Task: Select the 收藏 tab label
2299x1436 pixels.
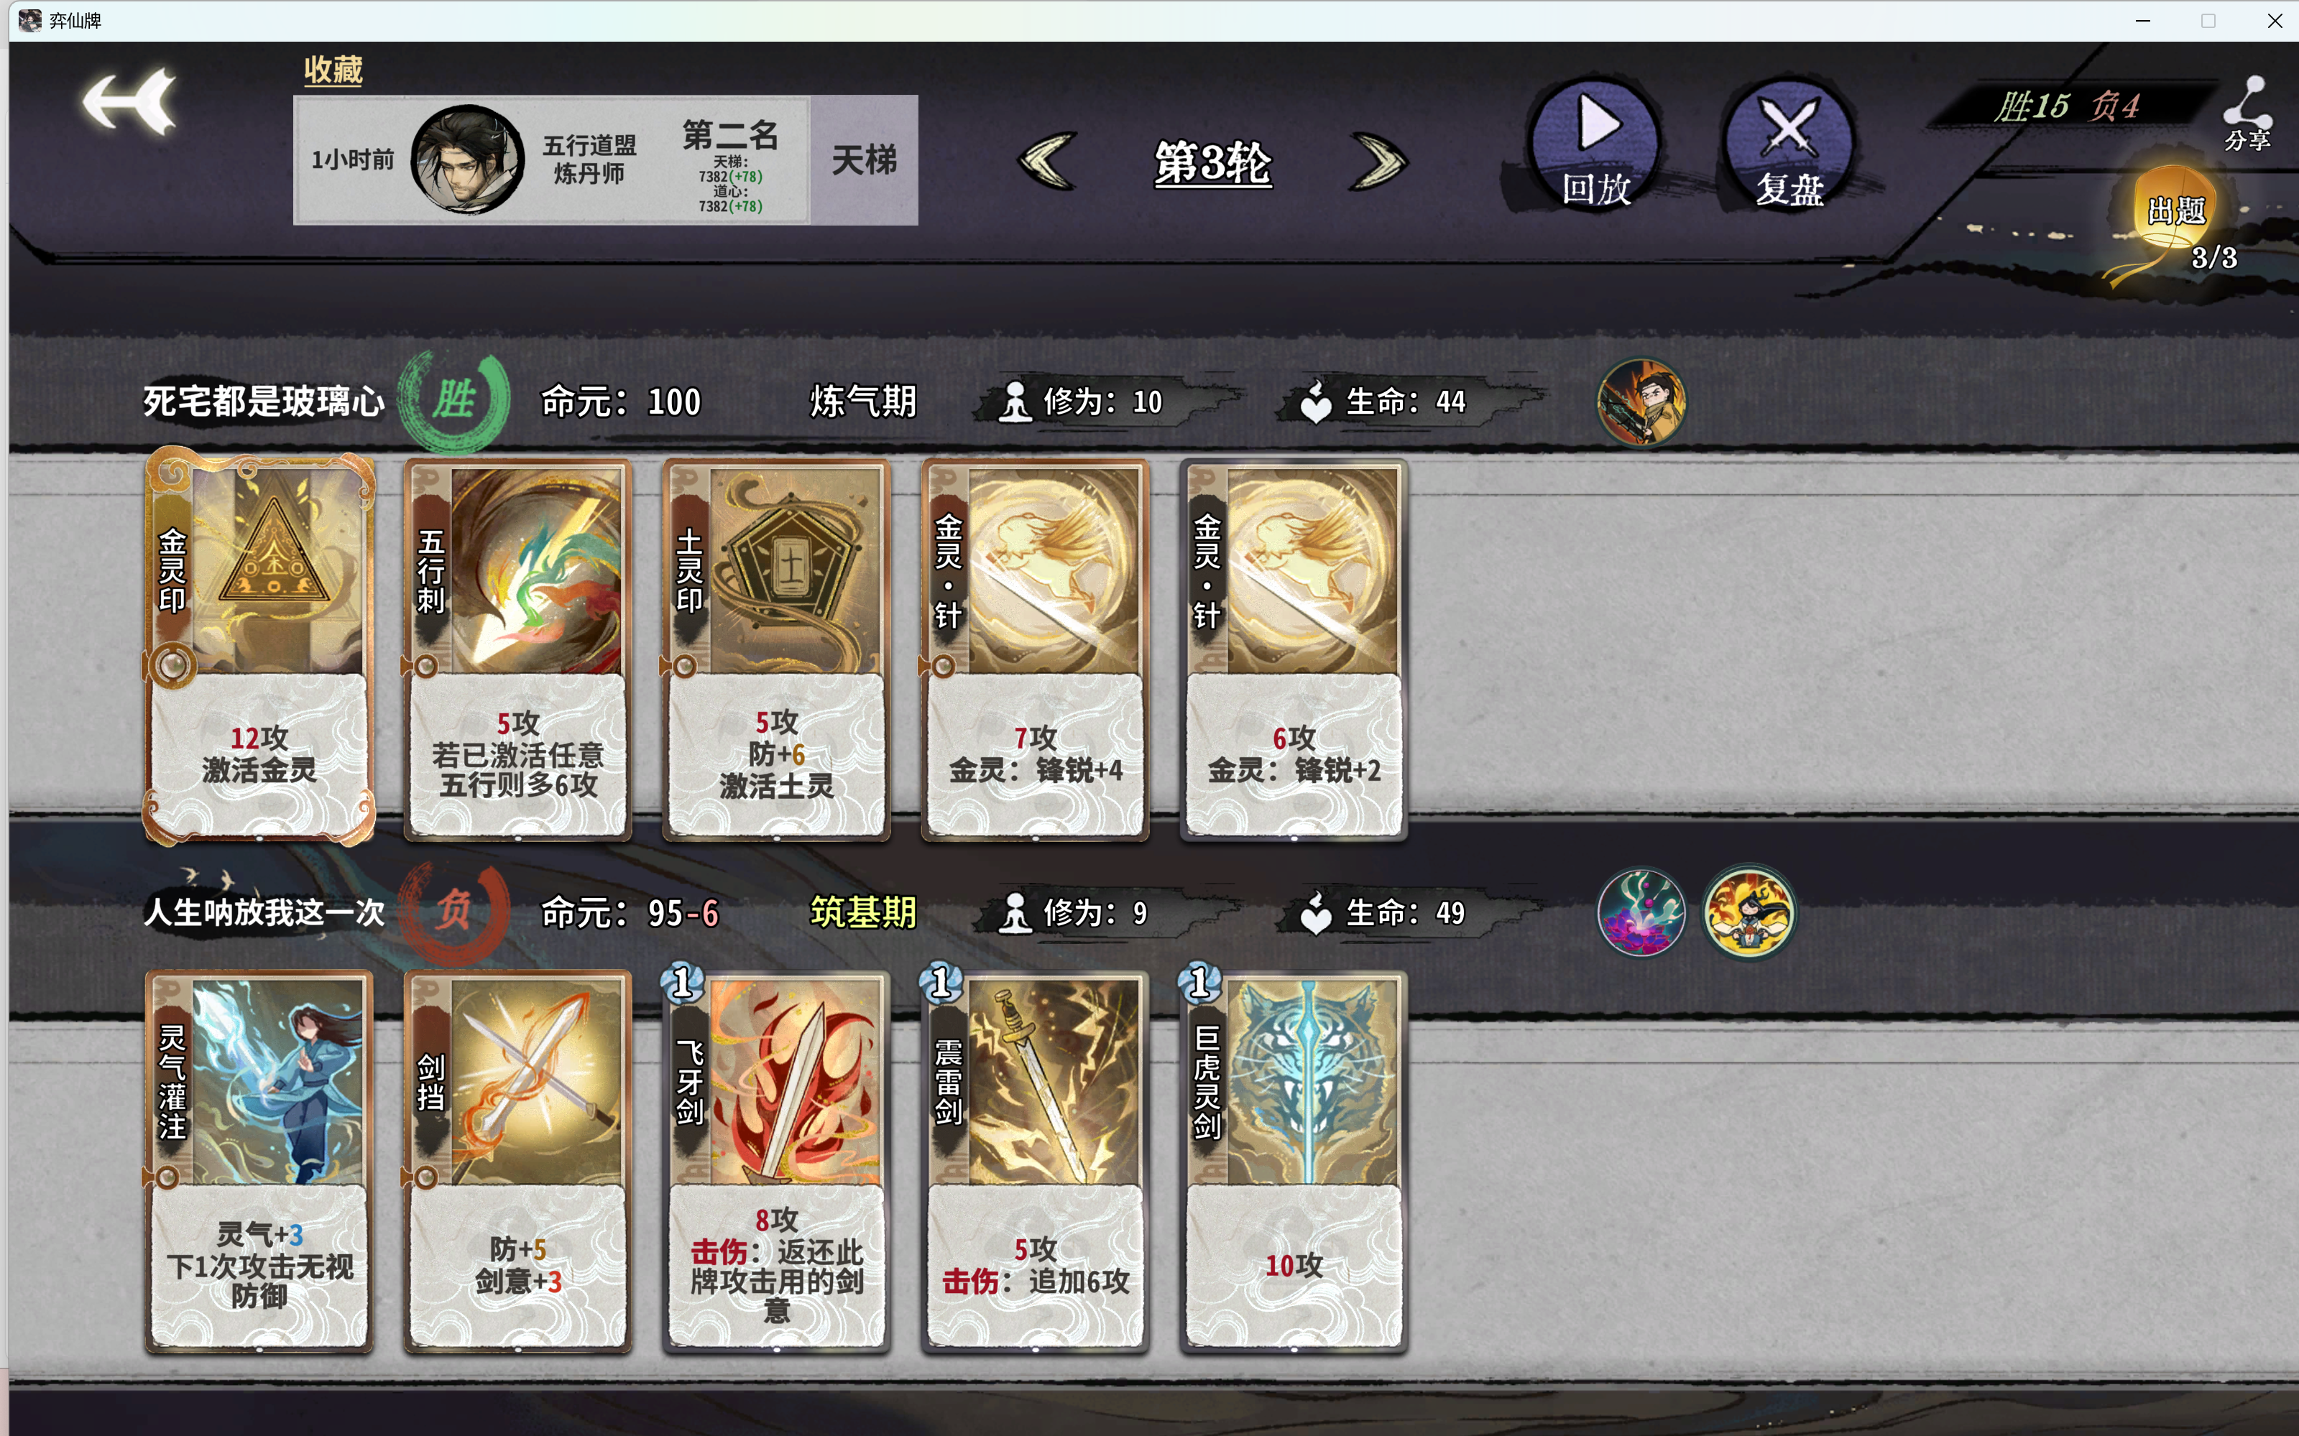Action: (x=333, y=70)
